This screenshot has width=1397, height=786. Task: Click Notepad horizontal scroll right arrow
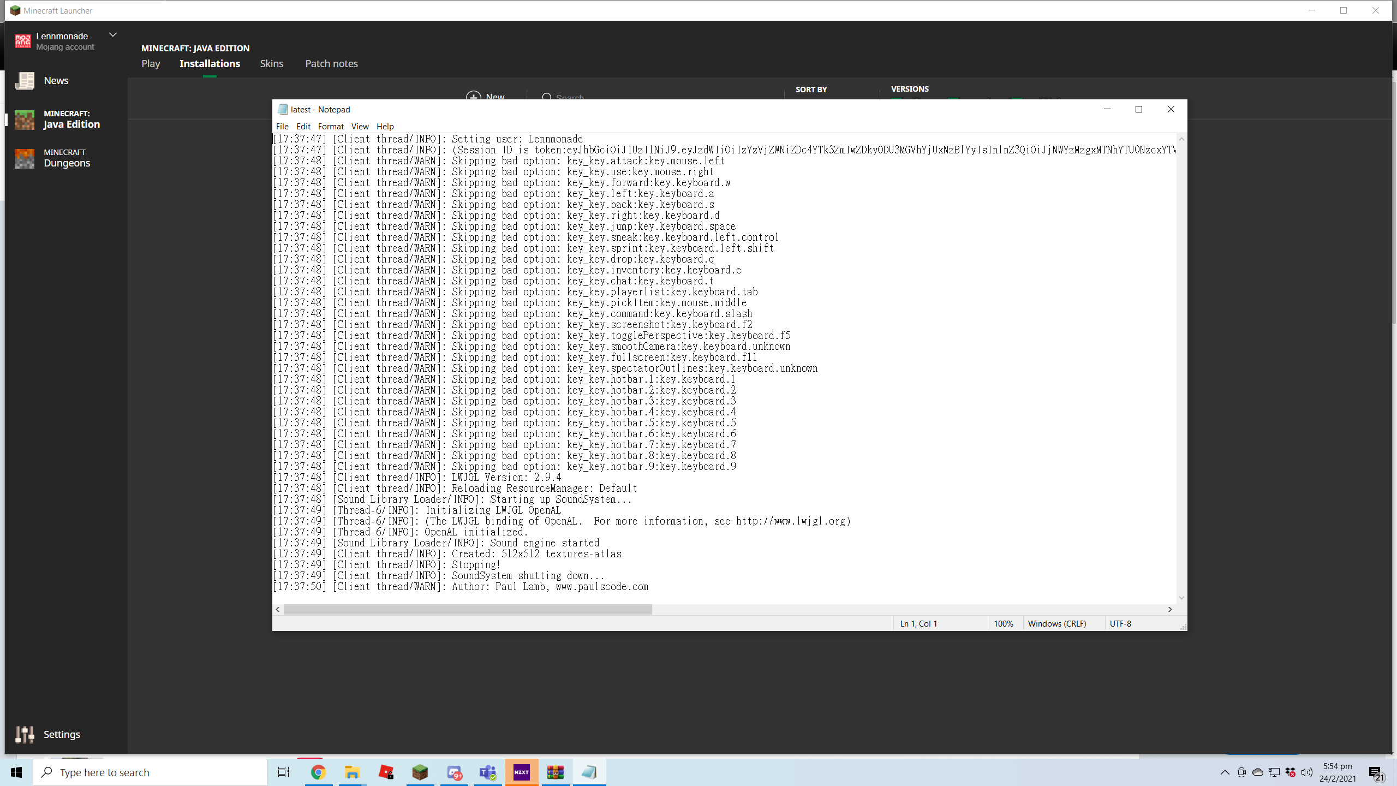tap(1170, 609)
